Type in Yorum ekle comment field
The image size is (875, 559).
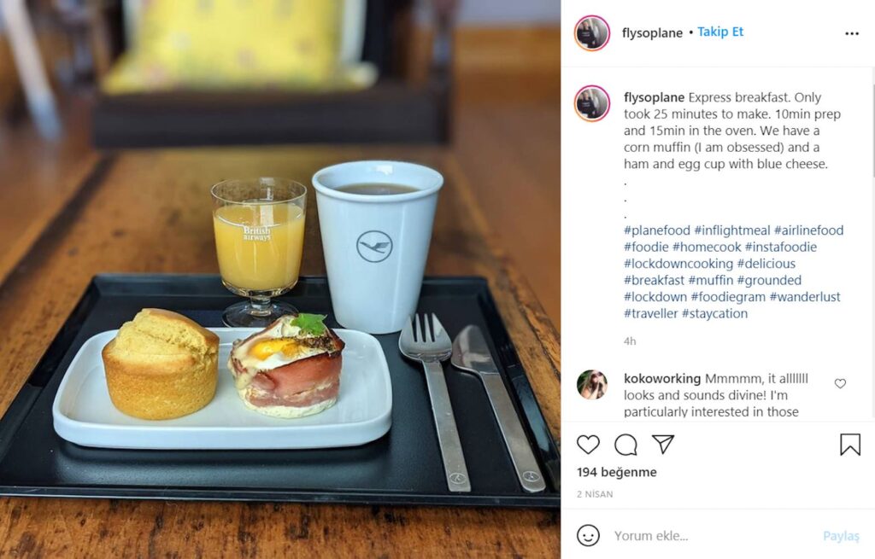tap(714, 536)
